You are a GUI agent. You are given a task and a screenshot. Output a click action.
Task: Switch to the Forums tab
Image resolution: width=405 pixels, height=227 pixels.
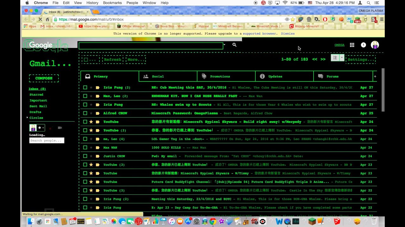coord(343,76)
